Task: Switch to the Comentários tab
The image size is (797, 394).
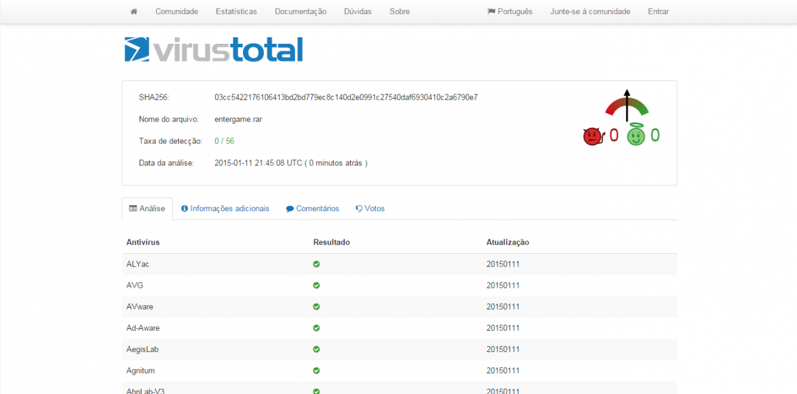Action: (x=312, y=208)
